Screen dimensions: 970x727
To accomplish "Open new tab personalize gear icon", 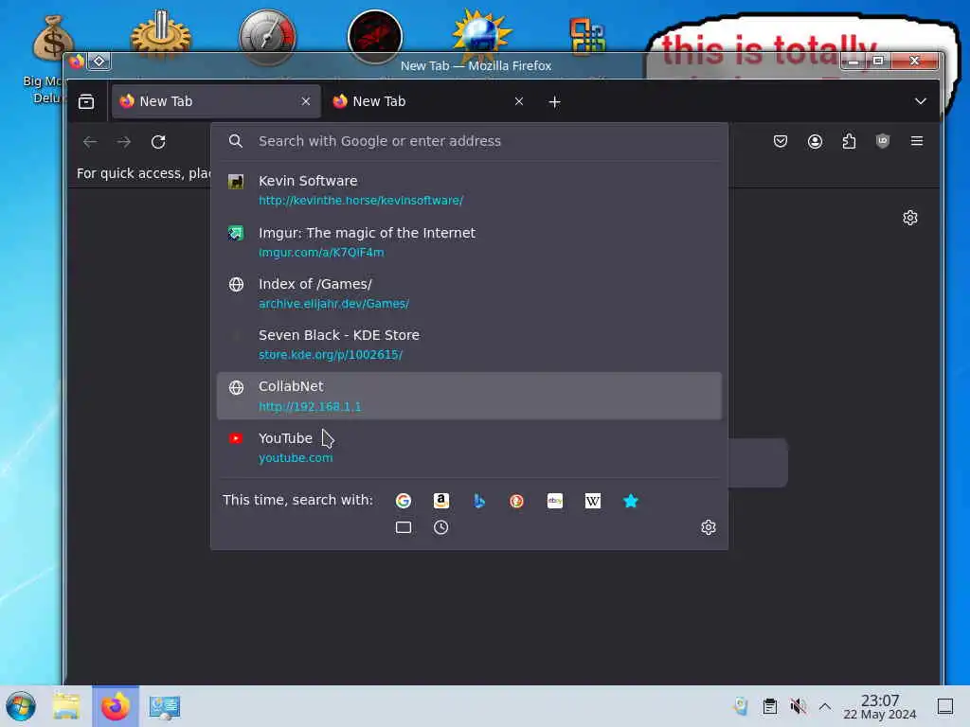I will pos(910,218).
